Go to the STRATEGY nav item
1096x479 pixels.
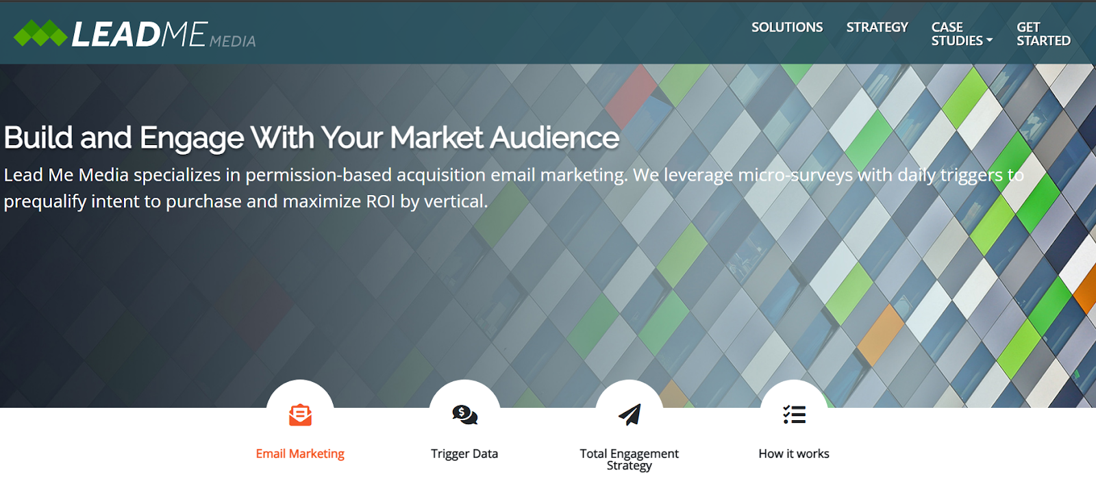coord(877,27)
